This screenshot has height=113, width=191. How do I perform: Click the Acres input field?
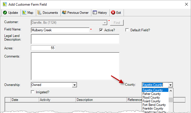click(x=43, y=48)
